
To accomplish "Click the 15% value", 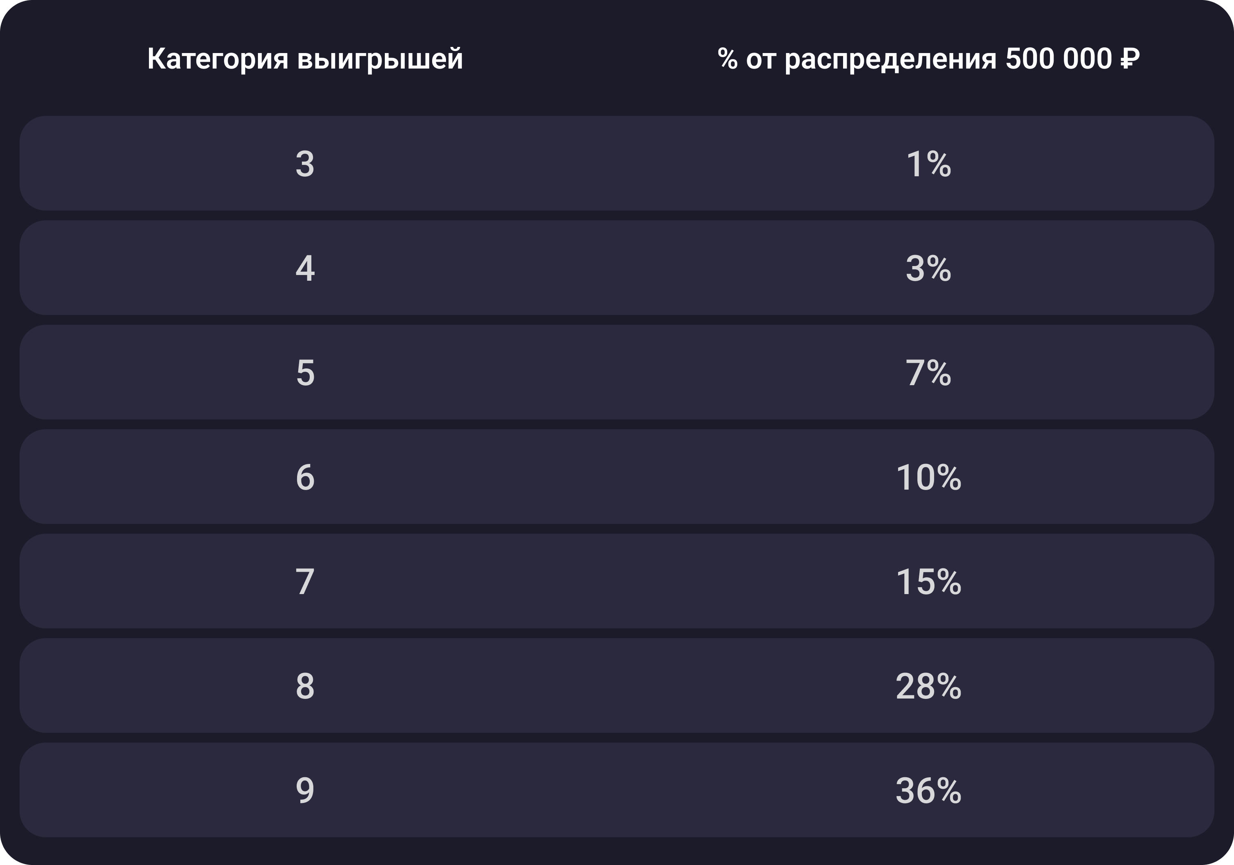I will coord(928,581).
